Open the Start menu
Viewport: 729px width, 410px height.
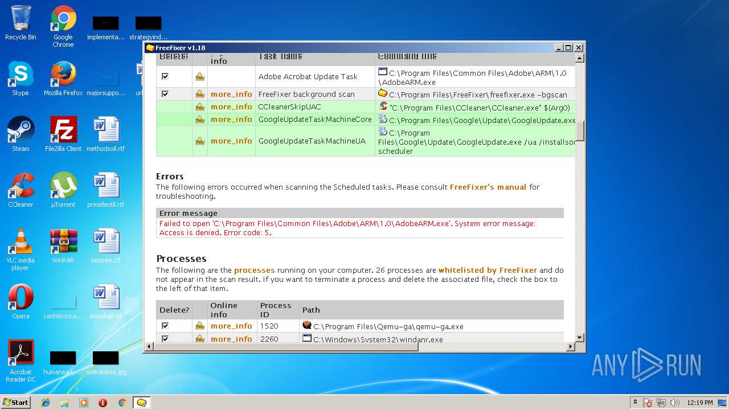pos(15,402)
